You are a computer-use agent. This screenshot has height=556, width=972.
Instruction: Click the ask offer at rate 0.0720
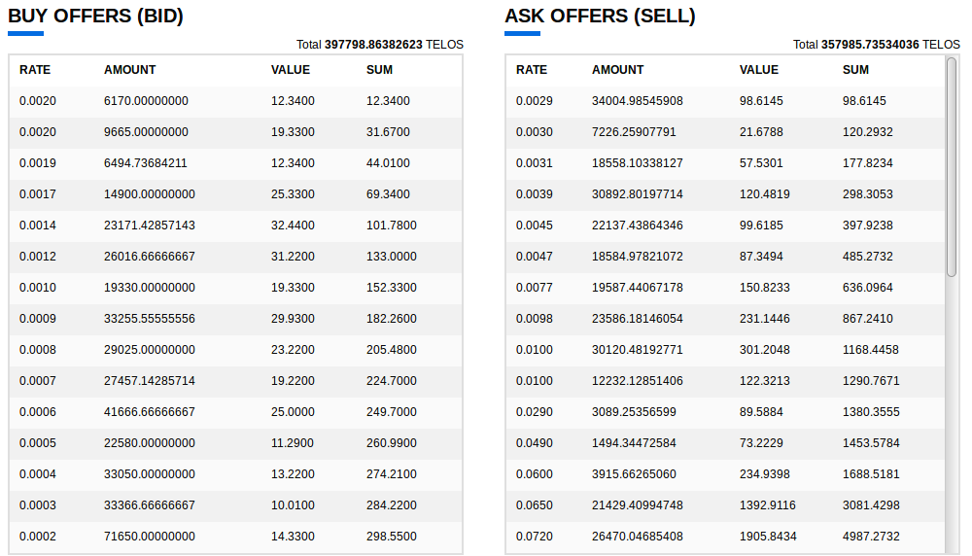(x=725, y=537)
